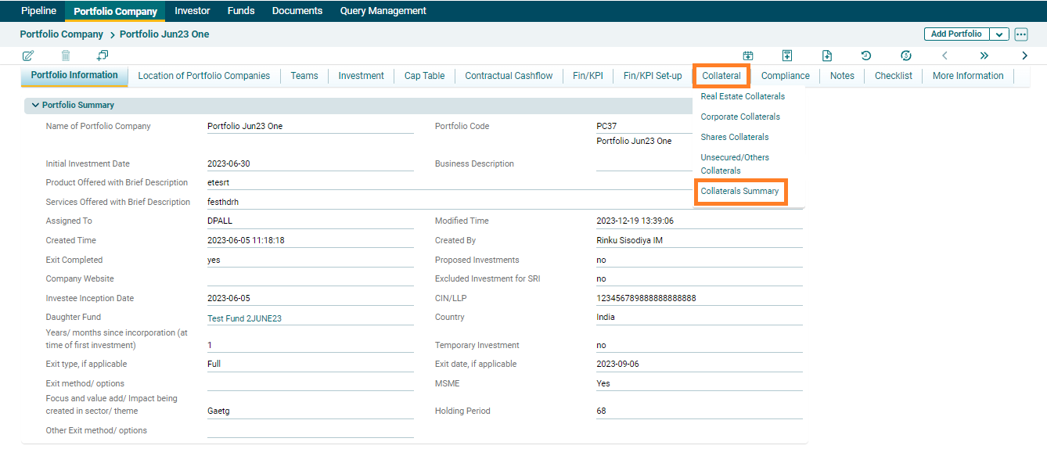Image resolution: width=1047 pixels, height=449 pixels.
Task: Open the history clock icon
Action: click(866, 56)
